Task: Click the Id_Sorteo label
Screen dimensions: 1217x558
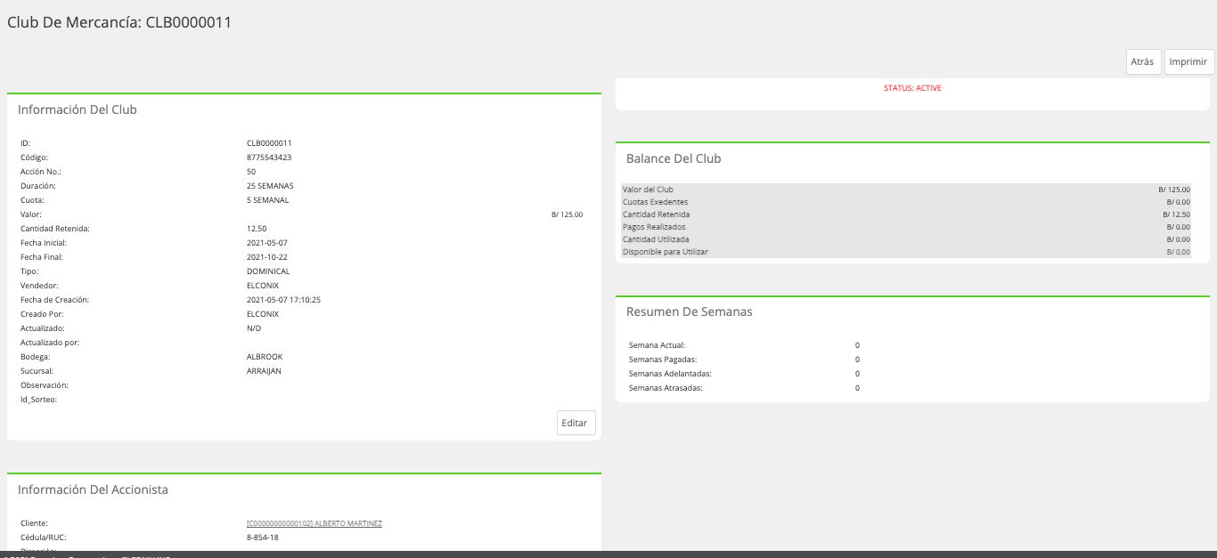Action: point(38,400)
